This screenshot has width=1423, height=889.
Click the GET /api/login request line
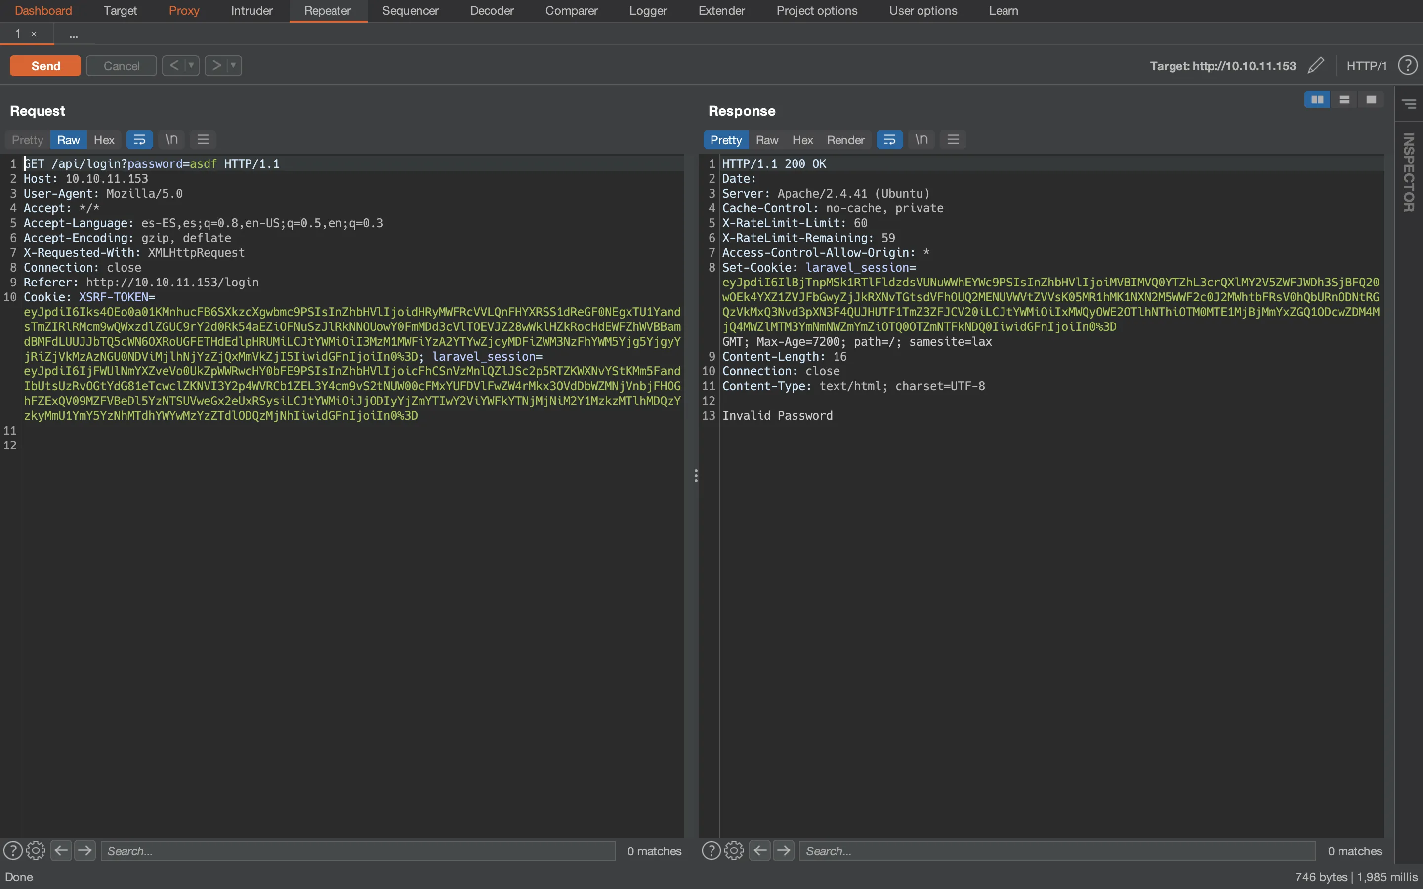coord(152,163)
